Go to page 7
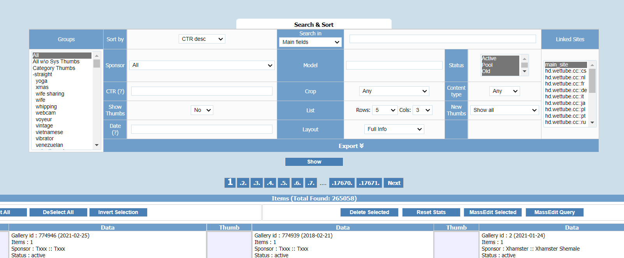 click(311, 183)
